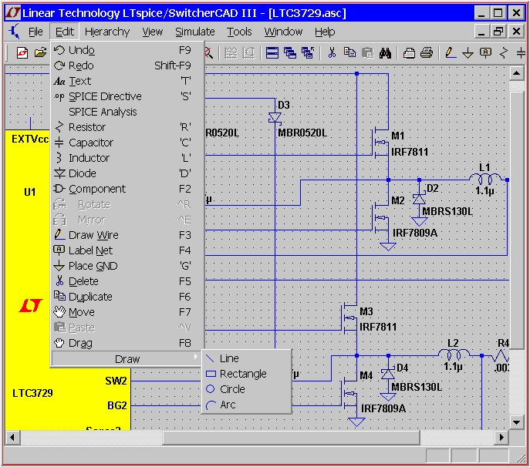Open the Help menu
This screenshot has height=467, width=530.
tap(325, 32)
